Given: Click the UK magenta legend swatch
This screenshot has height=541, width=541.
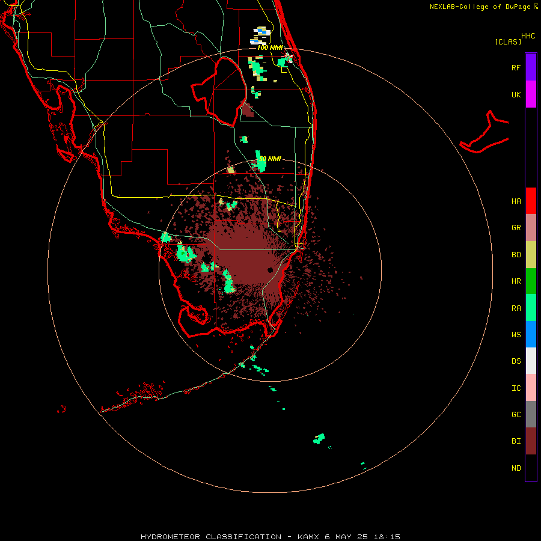Looking at the screenshot, I should click(x=531, y=94).
